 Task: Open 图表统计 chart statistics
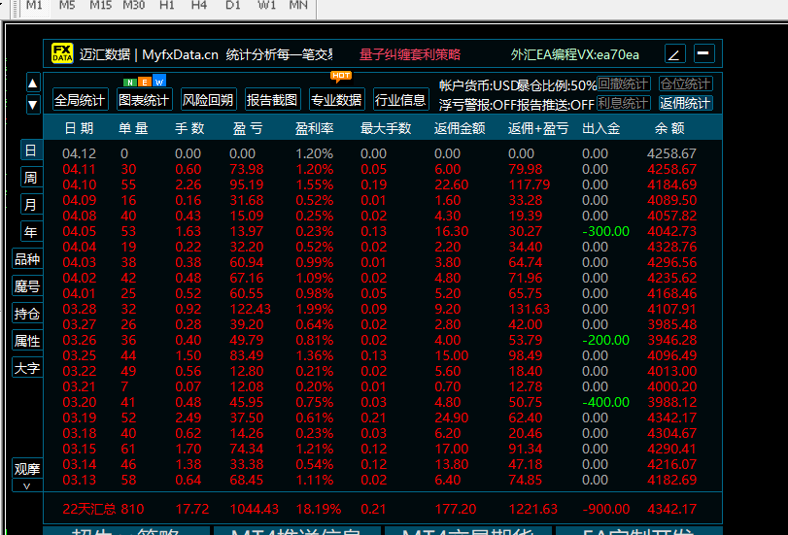tap(144, 100)
